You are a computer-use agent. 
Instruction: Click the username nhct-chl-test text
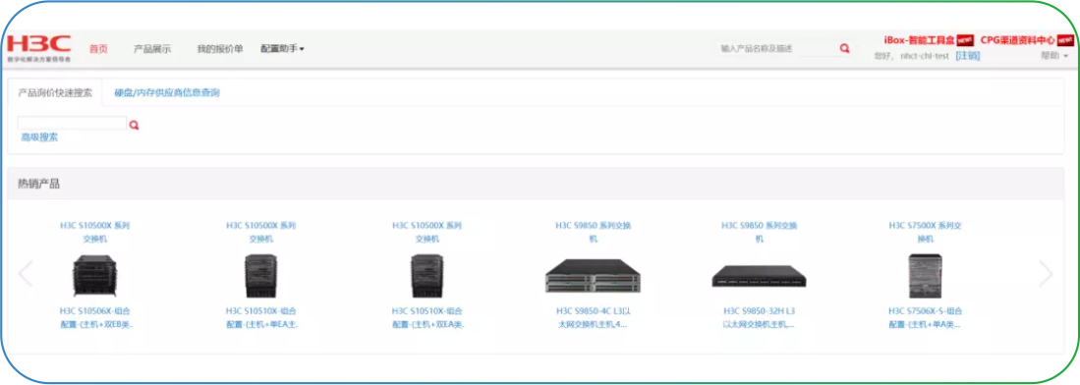click(x=925, y=56)
